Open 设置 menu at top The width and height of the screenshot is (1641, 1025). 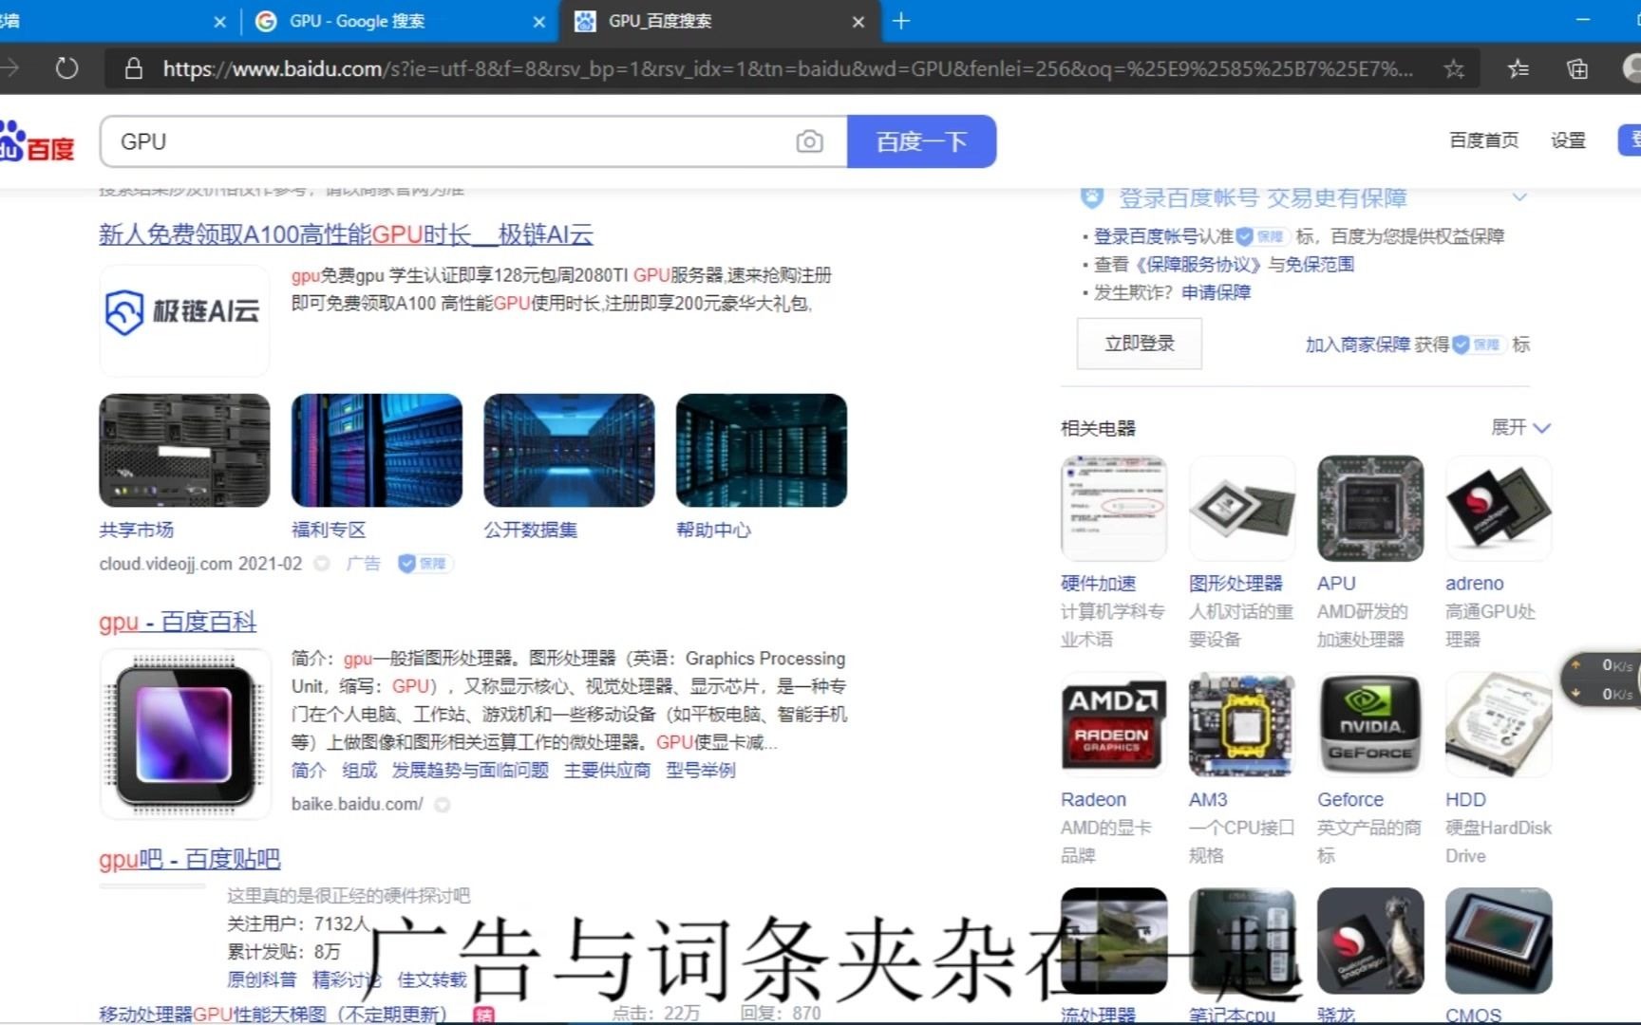tap(1568, 140)
